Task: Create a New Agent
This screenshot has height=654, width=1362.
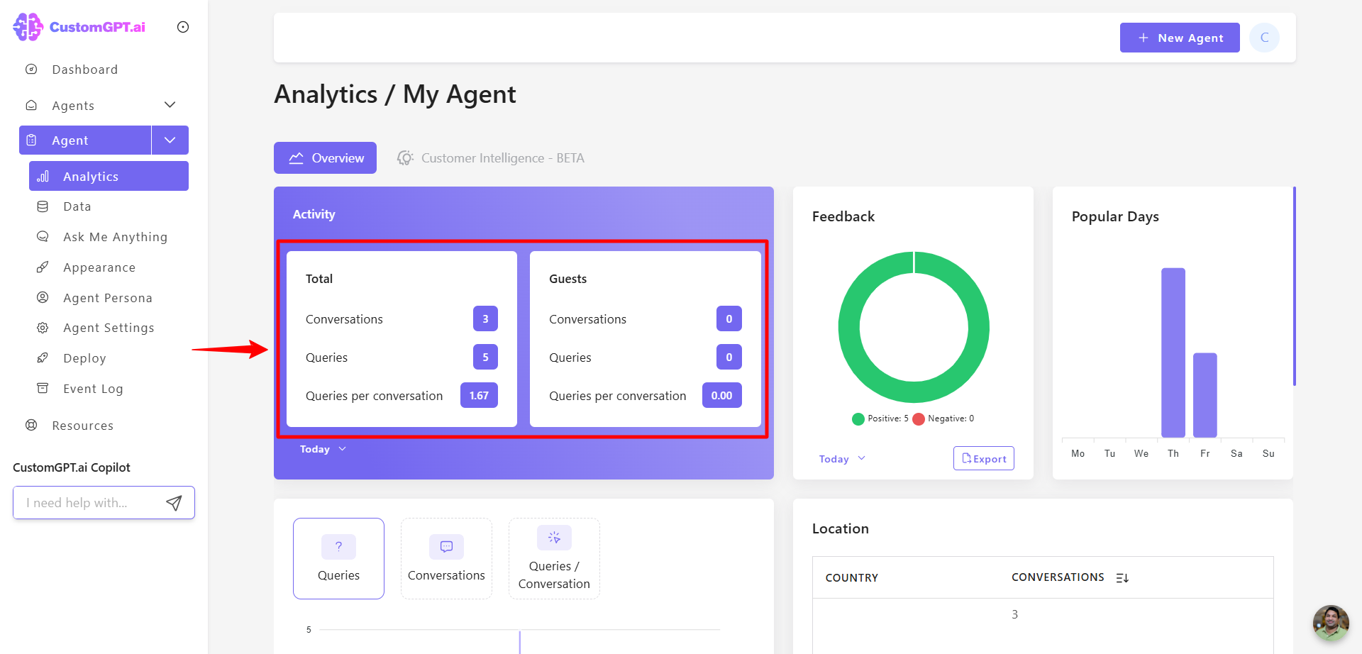Action: click(x=1180, y=38)
